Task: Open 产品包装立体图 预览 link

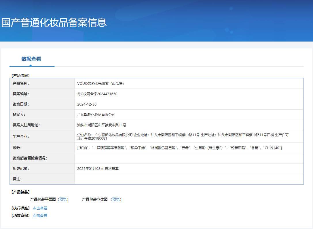Action: point(116,199)
